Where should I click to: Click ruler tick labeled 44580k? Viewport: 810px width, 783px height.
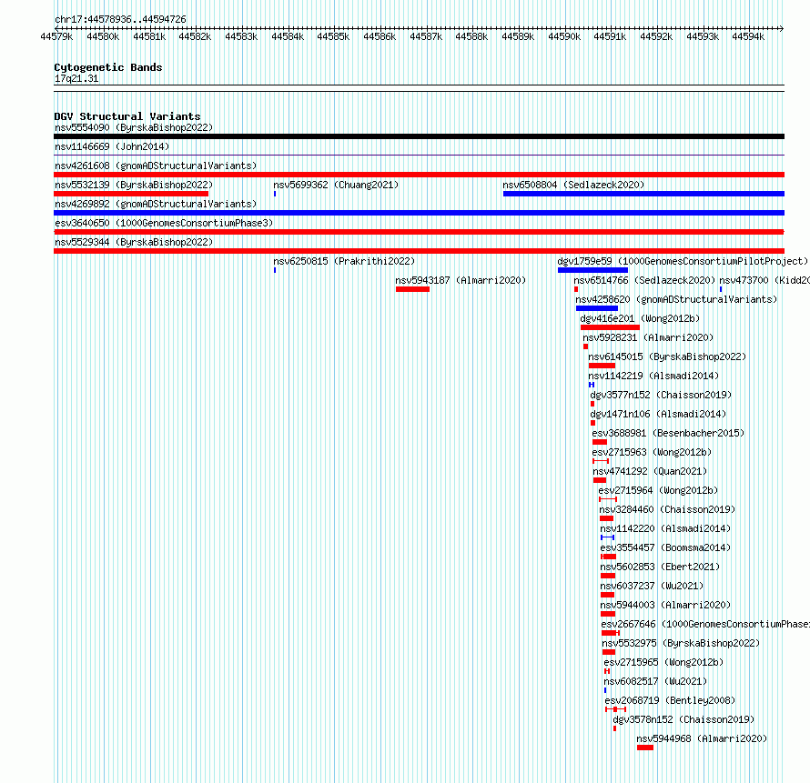[x=103, y=36]
